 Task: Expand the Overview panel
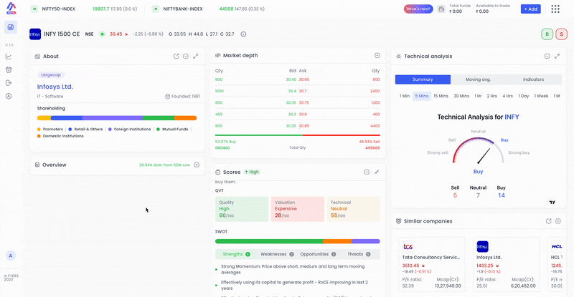point(197,165)
